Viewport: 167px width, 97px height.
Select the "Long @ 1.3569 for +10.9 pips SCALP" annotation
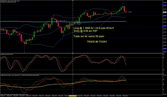(94, 28)
